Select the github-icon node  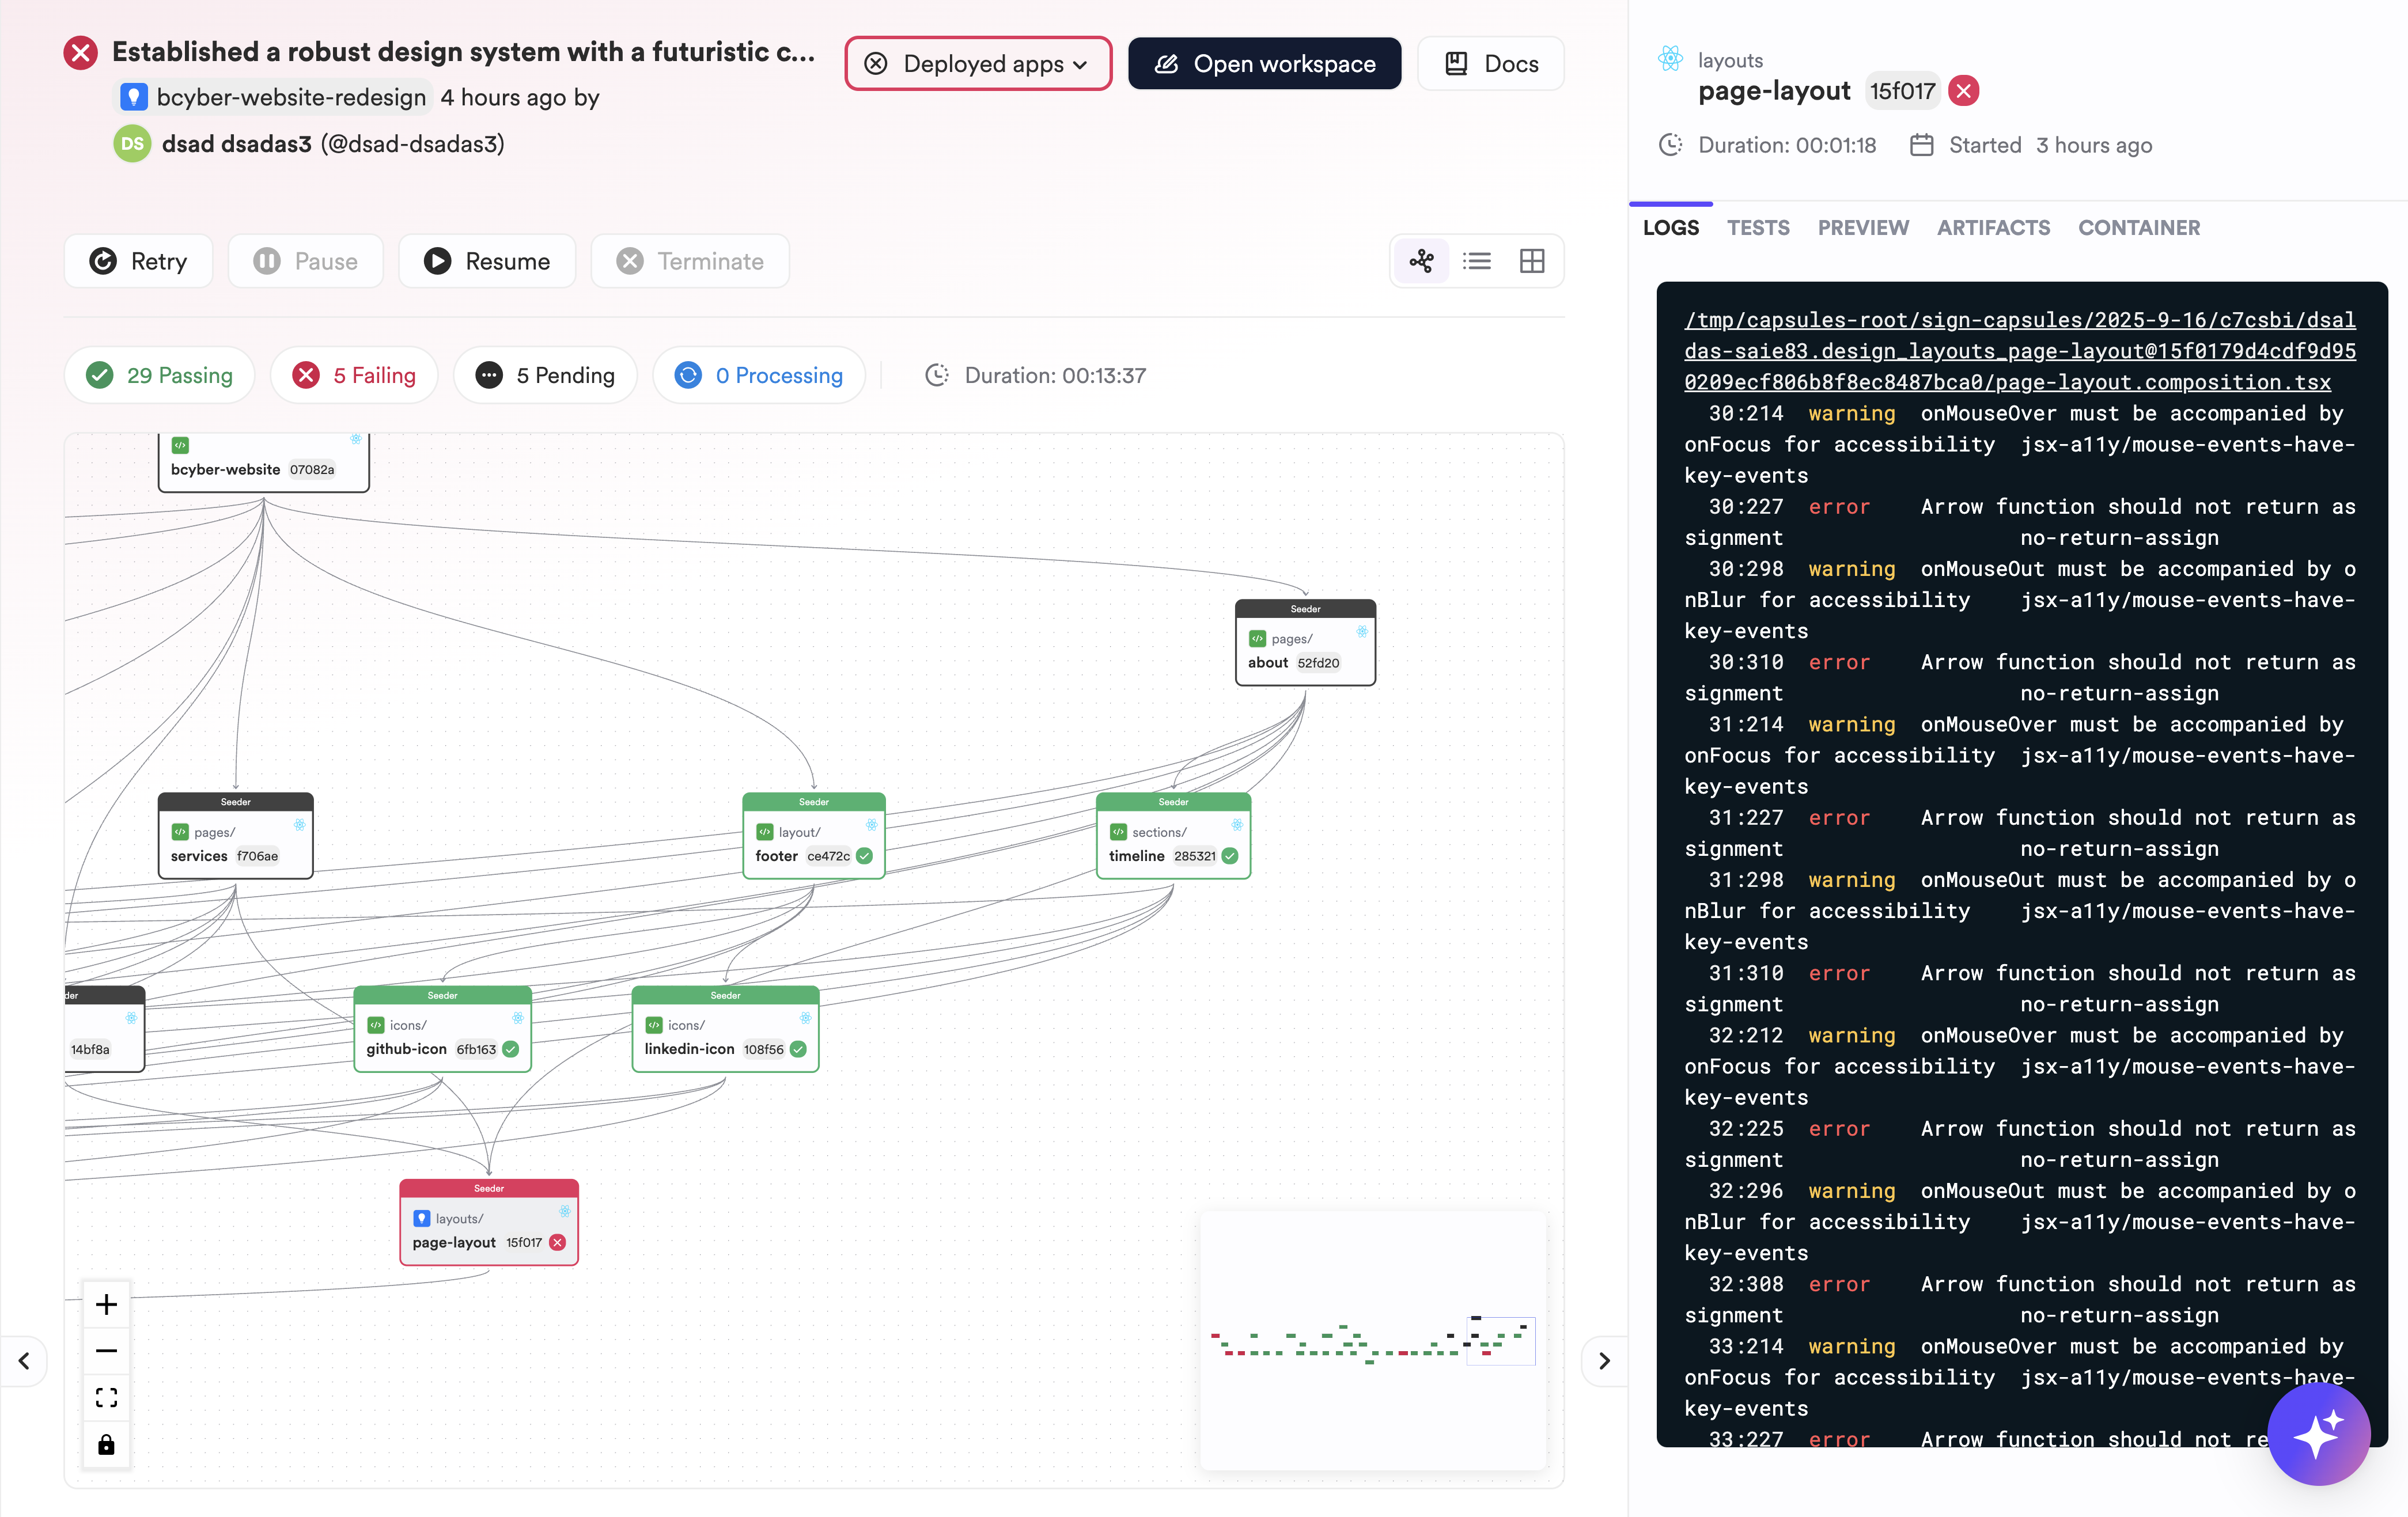tap(442, 1029)
